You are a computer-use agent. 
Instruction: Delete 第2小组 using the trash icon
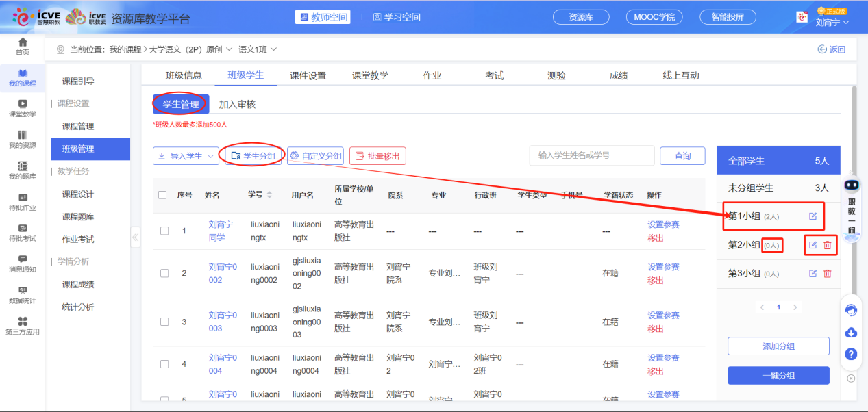[x=828, y=245]
